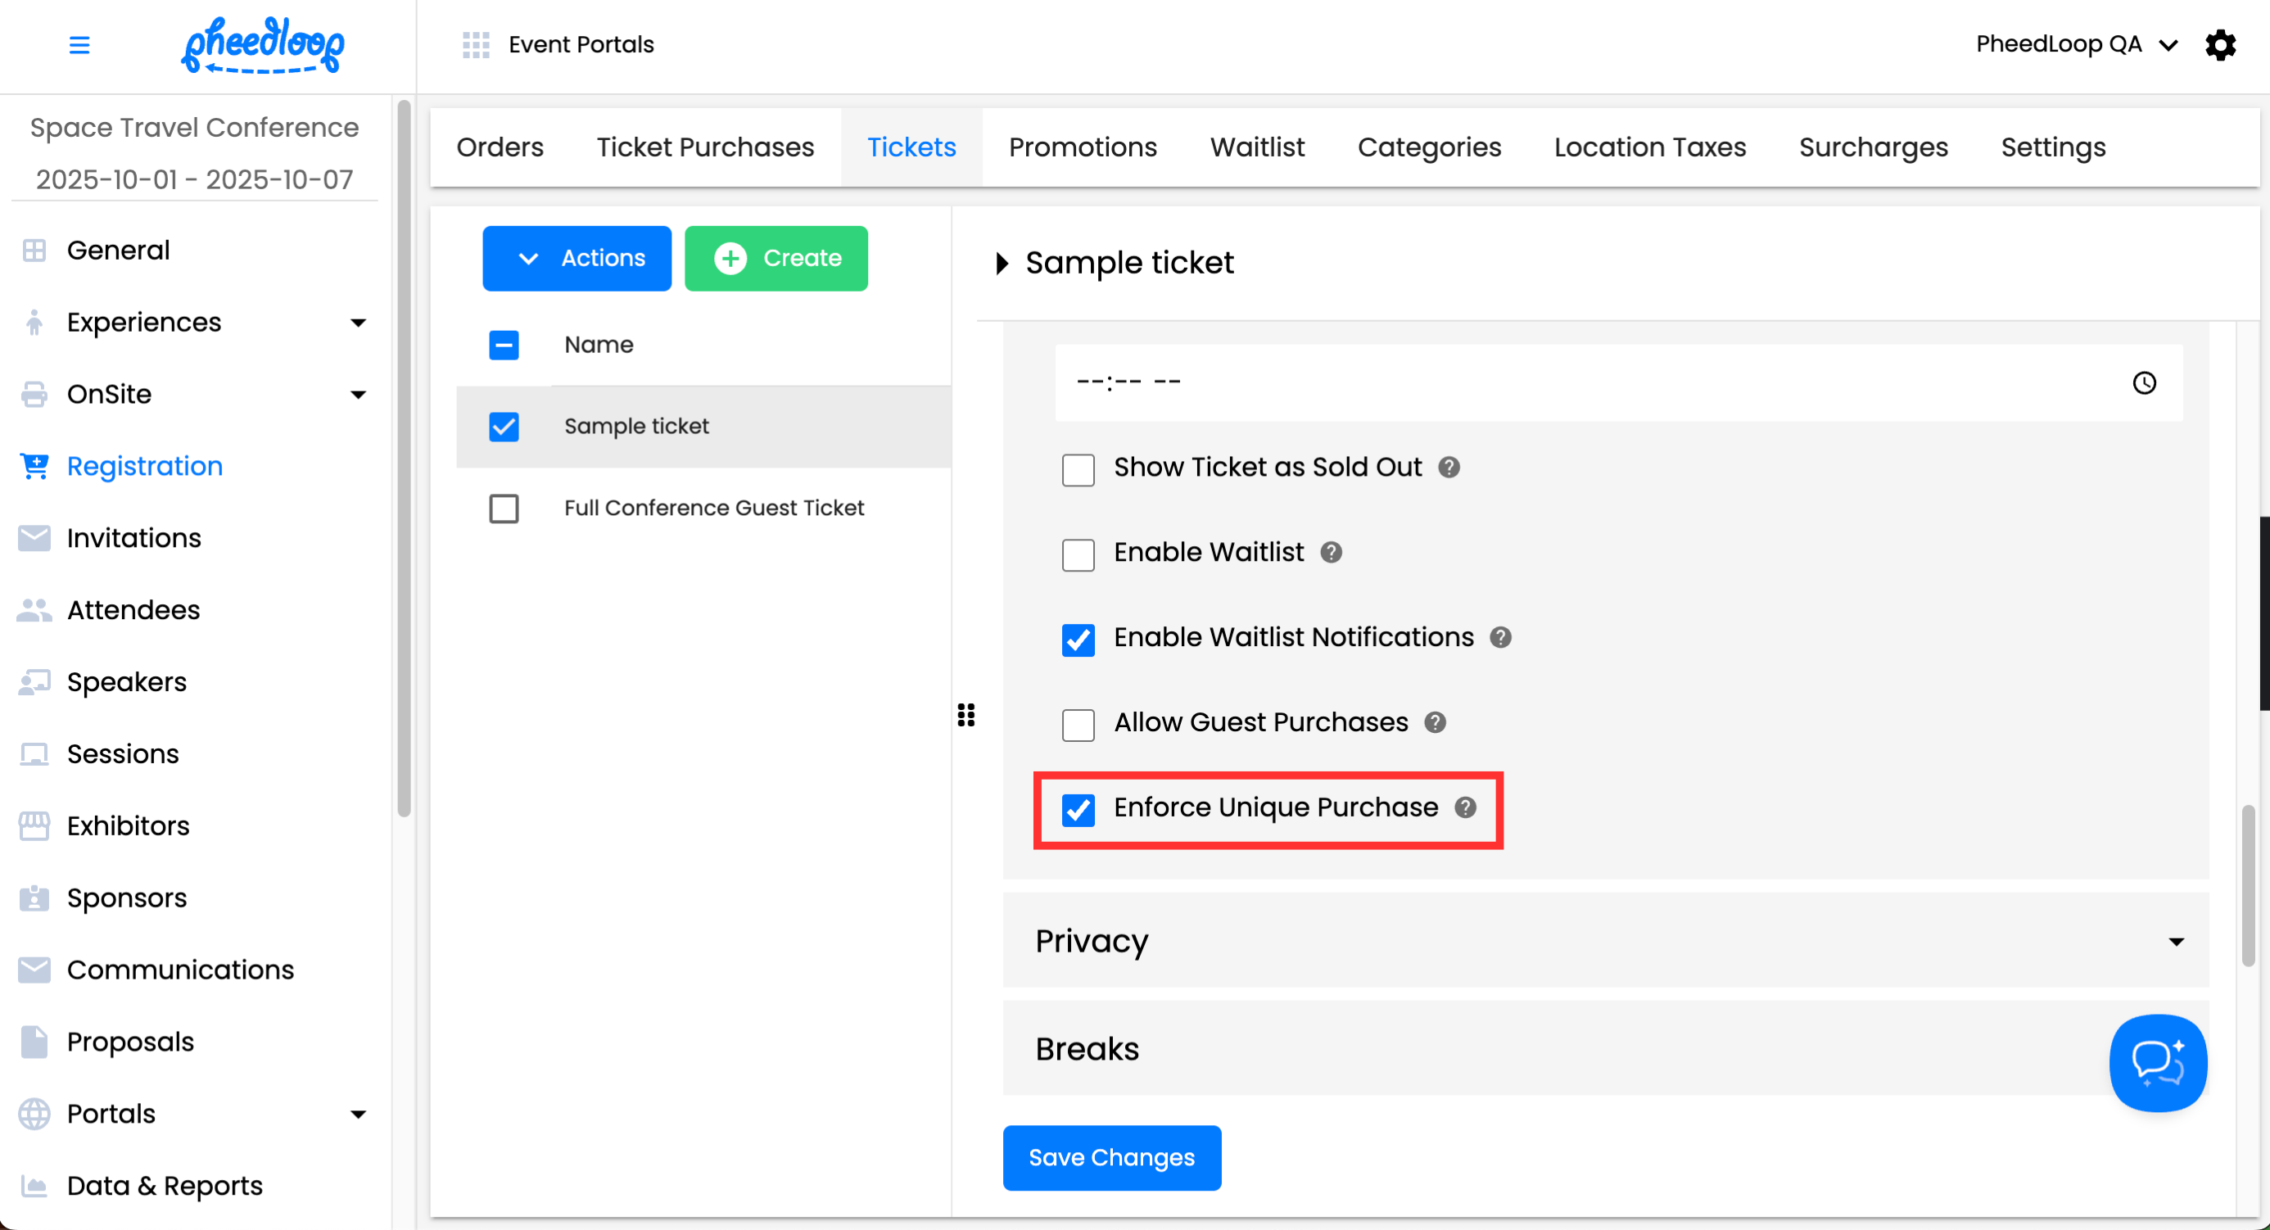
Task: Select Full Conference Guest Ticket checkbox
Action: click(504, 509)
